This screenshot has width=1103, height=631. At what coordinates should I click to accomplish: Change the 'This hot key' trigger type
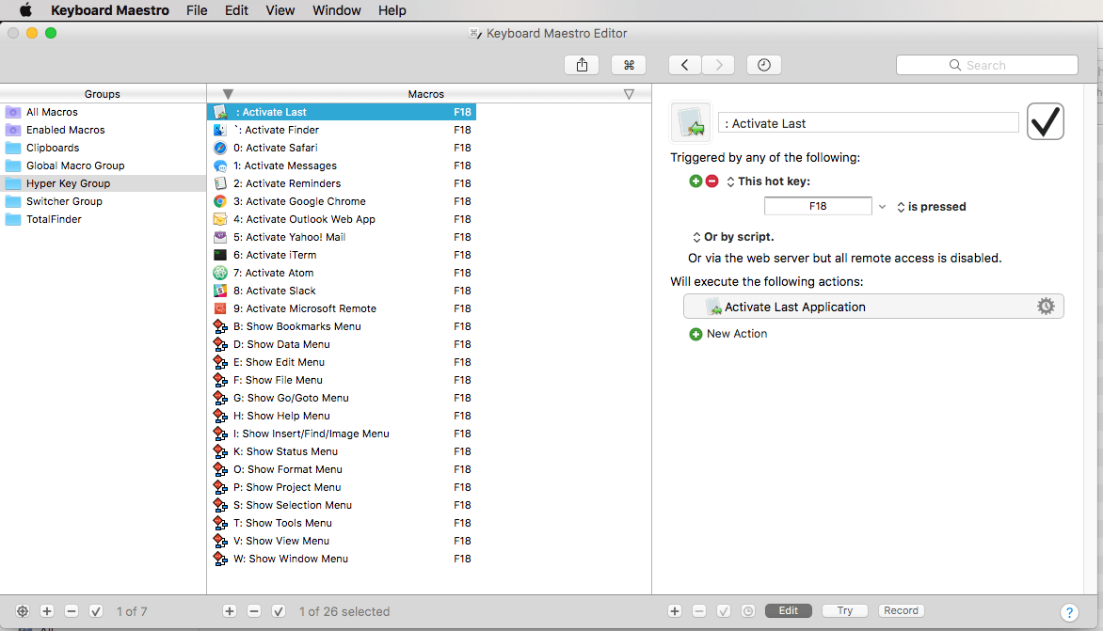[x=768, y=181]
